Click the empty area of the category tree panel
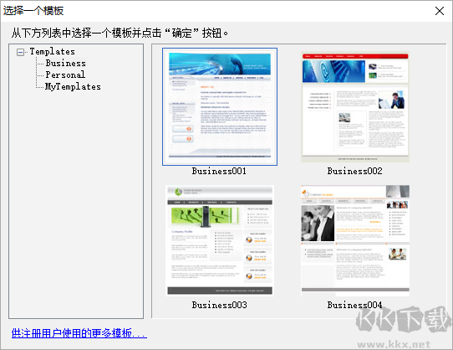 pyautogui.click(x=76, y=203)
